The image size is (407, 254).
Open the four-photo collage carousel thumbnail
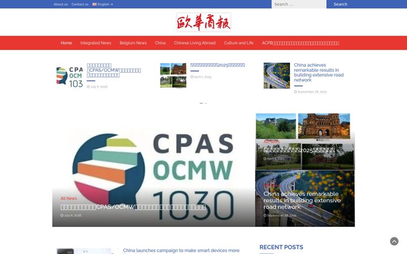[173, 76]
